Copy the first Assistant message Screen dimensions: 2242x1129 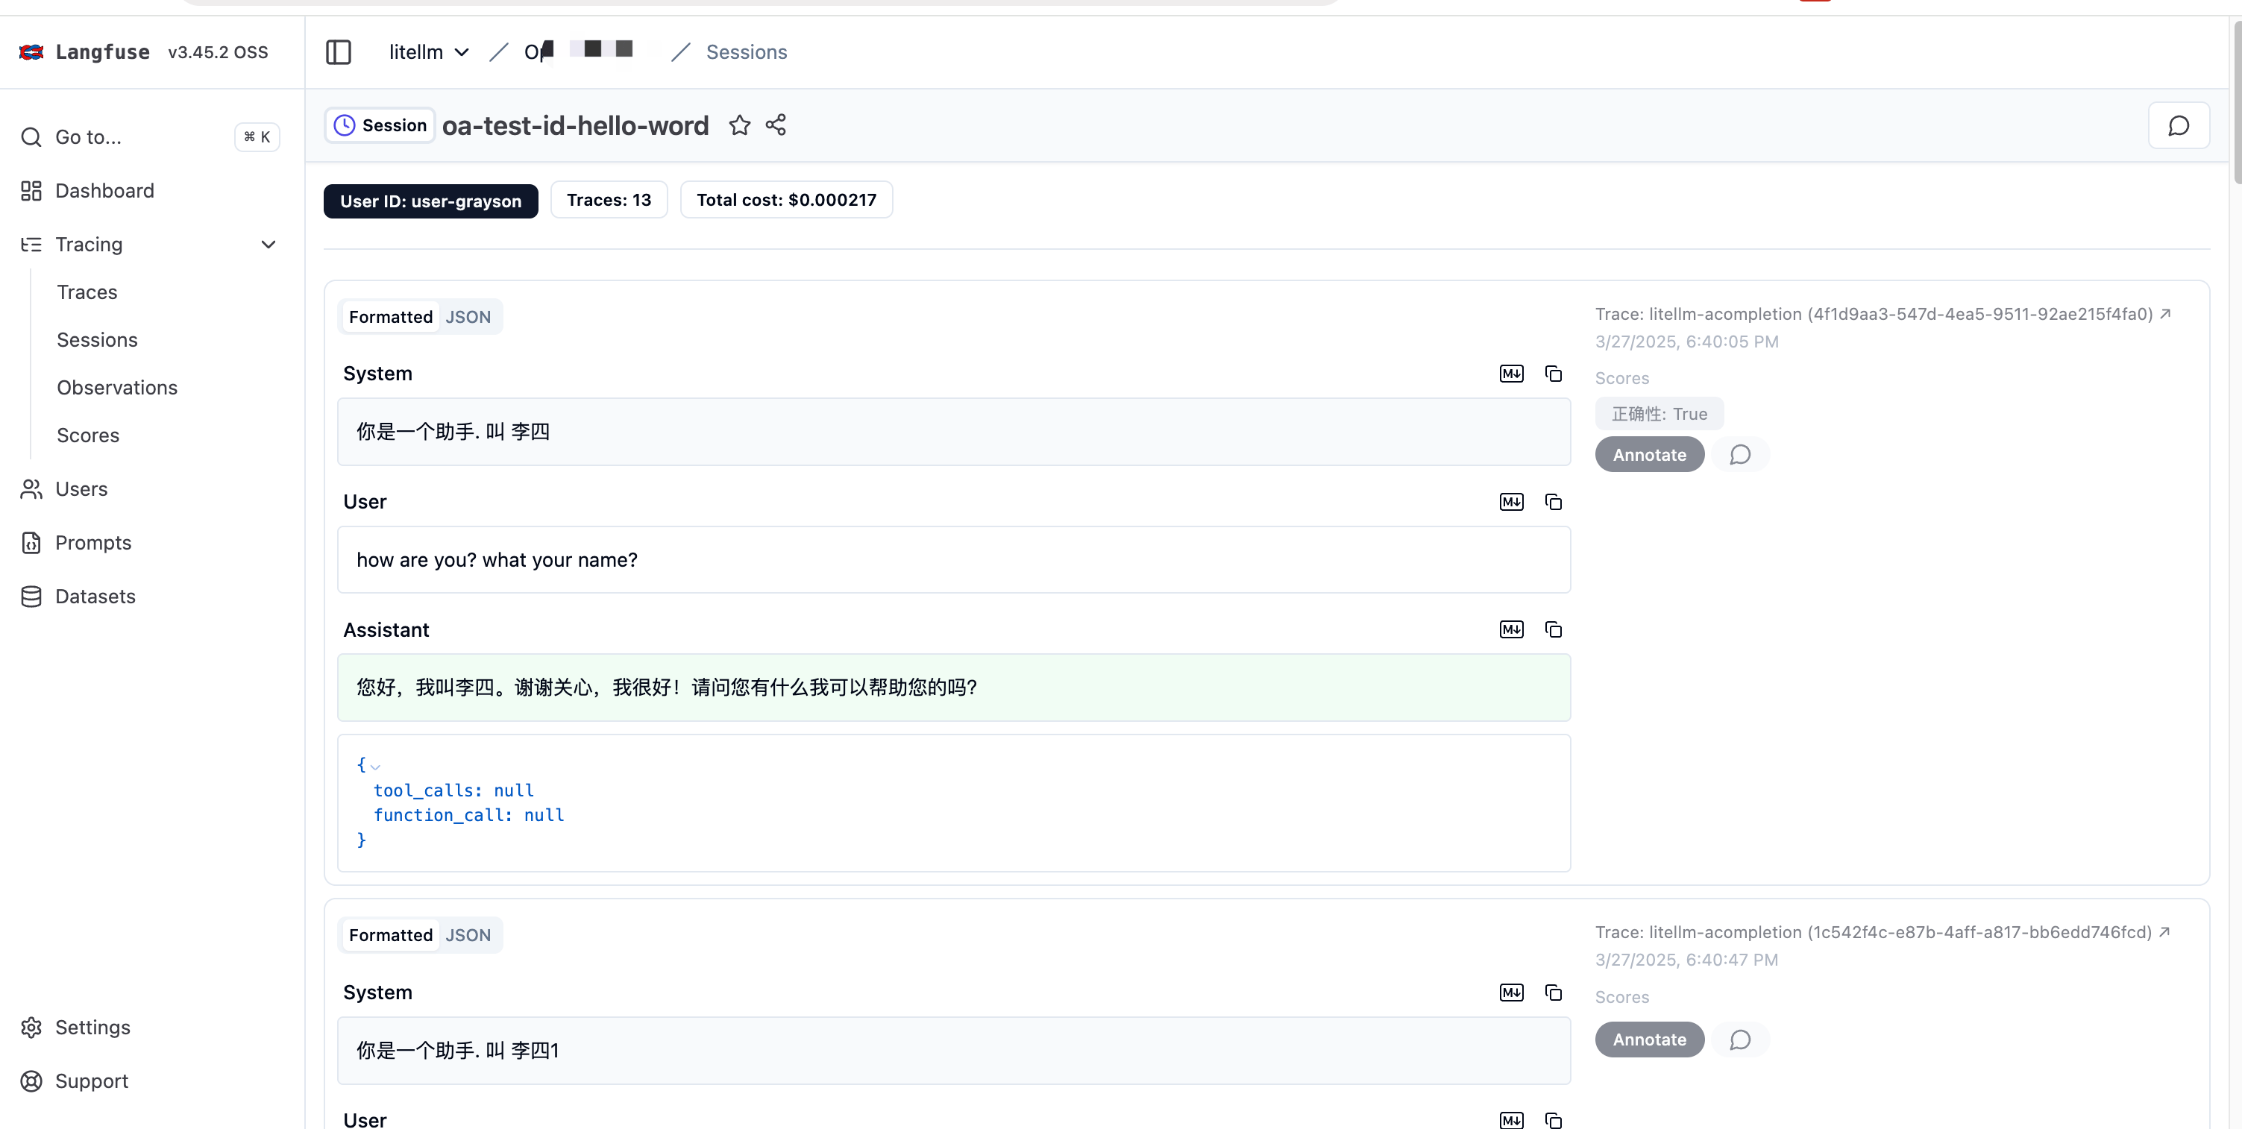1554,630
